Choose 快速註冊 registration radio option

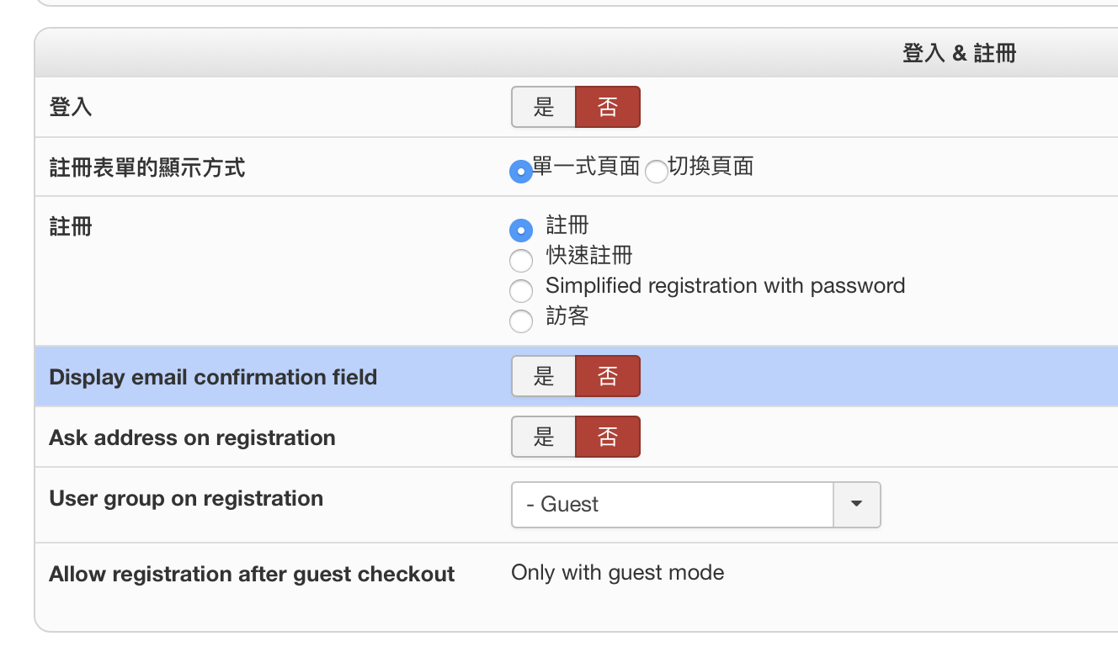pyautogui.click(x=521, y=260)
